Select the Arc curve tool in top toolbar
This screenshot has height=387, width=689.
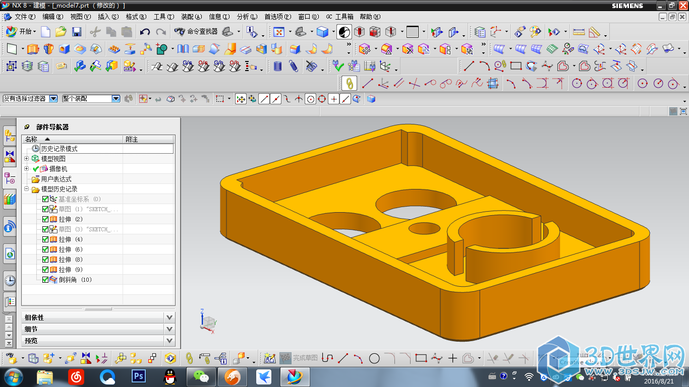coord(485,66)
